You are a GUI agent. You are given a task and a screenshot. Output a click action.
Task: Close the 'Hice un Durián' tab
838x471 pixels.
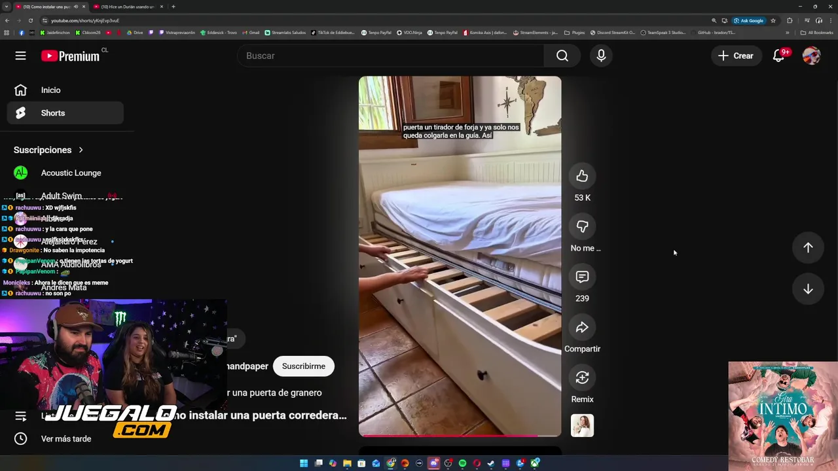point(162,7)
